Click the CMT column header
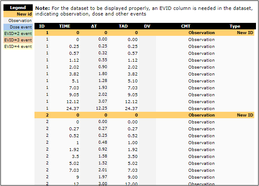This screenshot has width=259, height=186. [186, 26]
